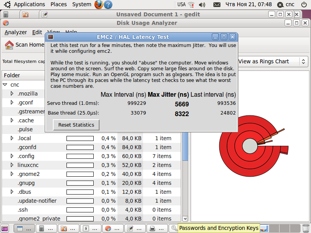Click the Folder column header
This screenshot has width=311, height=233.
23,75
